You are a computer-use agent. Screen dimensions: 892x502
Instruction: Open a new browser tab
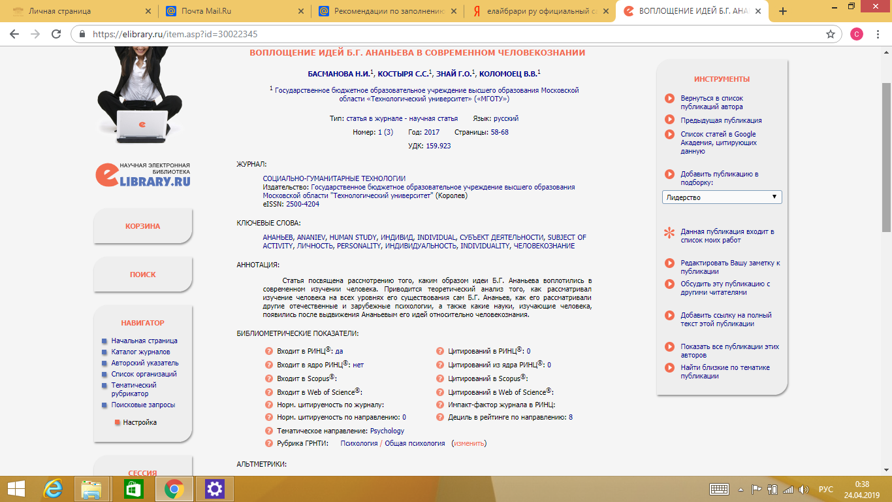tap(783, 11)
